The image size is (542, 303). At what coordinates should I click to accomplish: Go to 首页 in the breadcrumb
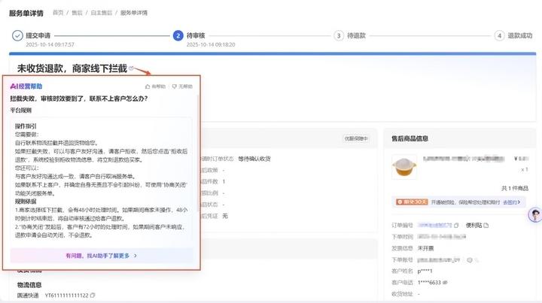click(x=59, y=14)
